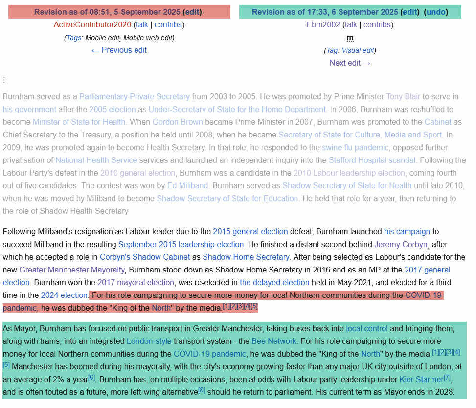This screenshot has height=408, width=476.
Task: Open Shadow Home Secretary link
Action: click(x=246, y=257)
